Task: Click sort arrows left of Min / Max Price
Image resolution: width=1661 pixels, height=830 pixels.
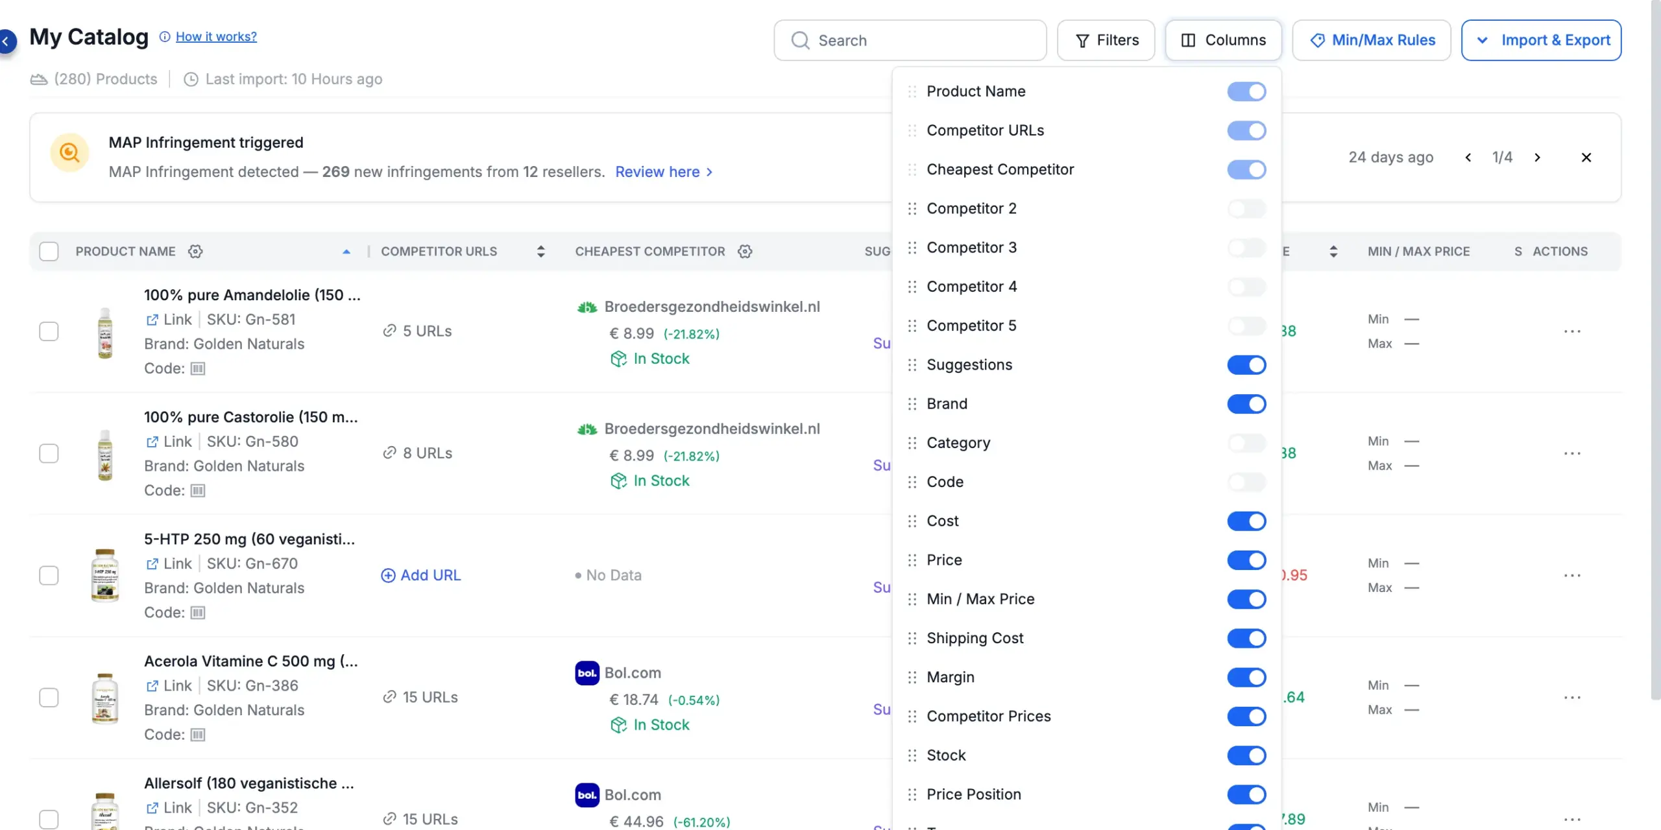Action: [x=1333, y=252]
